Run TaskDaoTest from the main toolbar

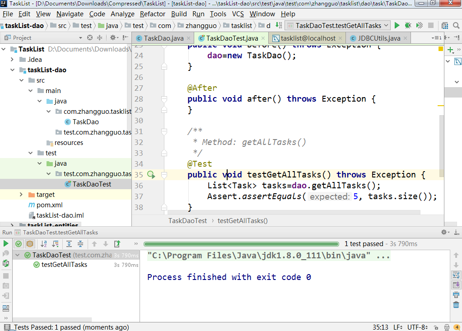[397, 26]
